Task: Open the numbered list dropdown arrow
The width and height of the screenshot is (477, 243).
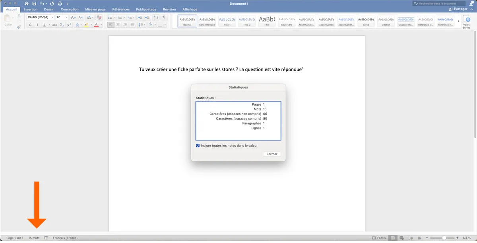Action: (125, 17)
